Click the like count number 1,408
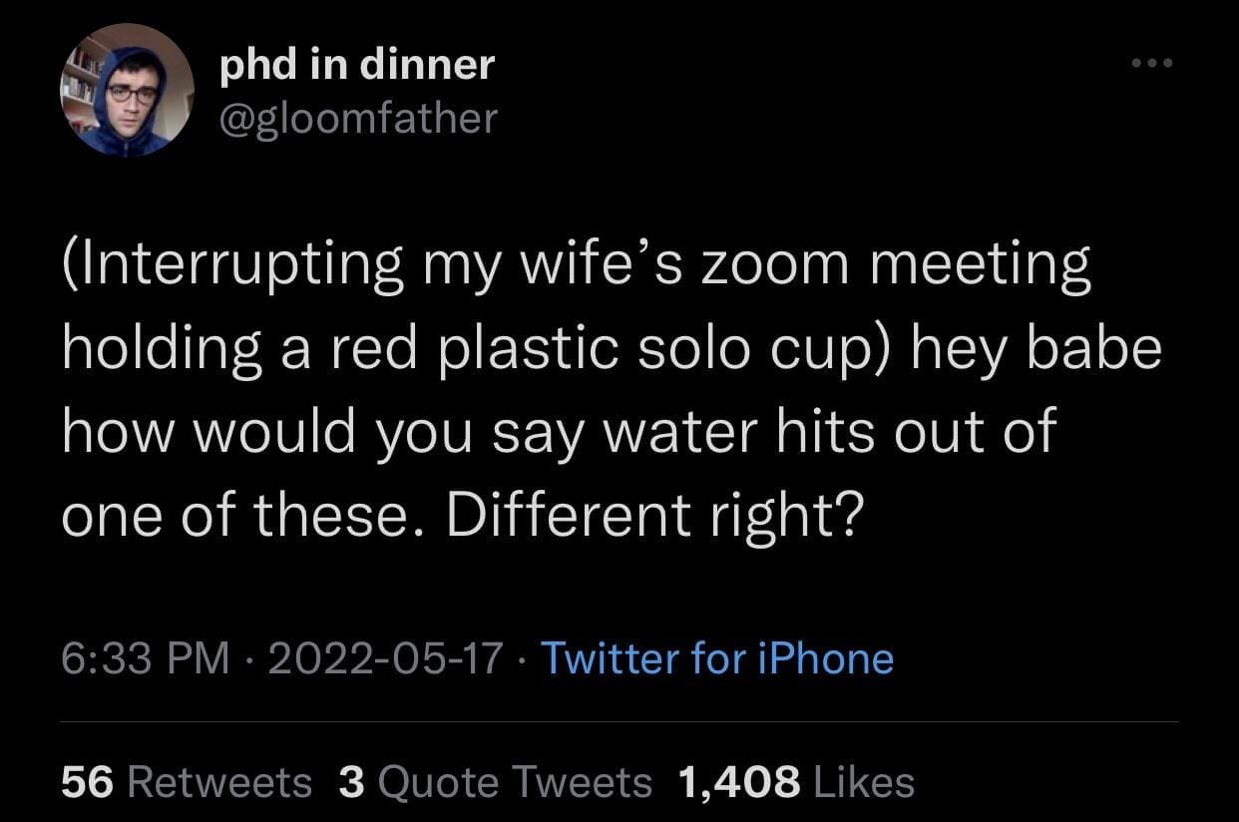1239x822 pixels. (x=738, y=782)
